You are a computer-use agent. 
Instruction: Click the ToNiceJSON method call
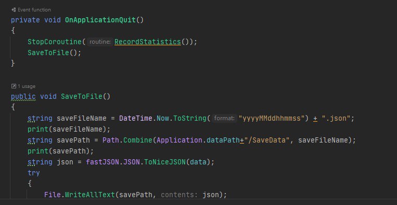point(165,162)
